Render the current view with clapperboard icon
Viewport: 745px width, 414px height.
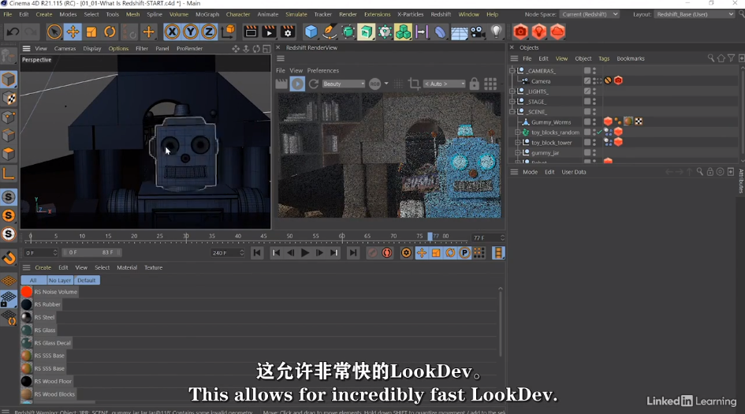251,32
